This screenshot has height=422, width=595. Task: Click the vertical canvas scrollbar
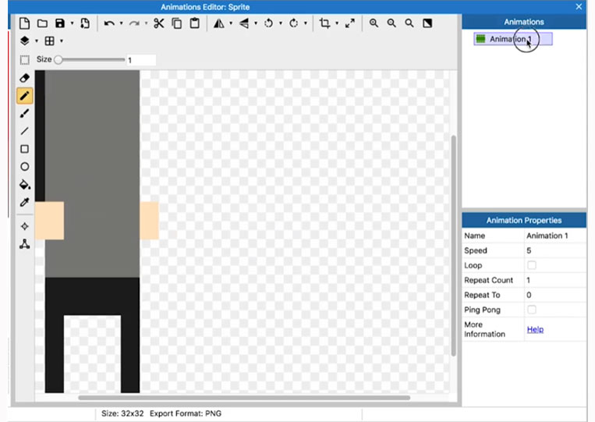(x=453, y=246)
